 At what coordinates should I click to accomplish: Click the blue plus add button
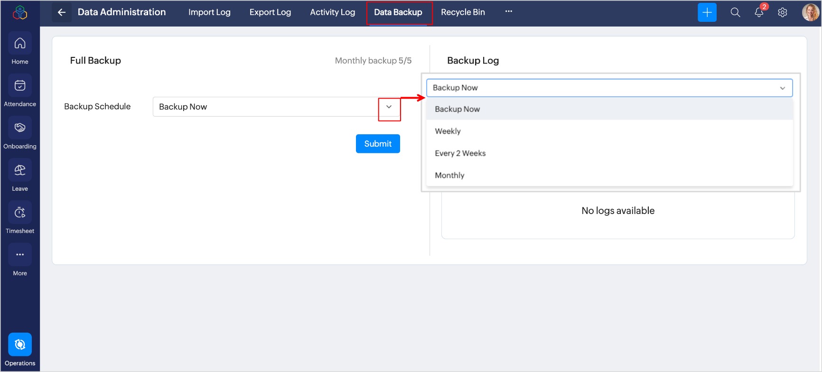707,12
